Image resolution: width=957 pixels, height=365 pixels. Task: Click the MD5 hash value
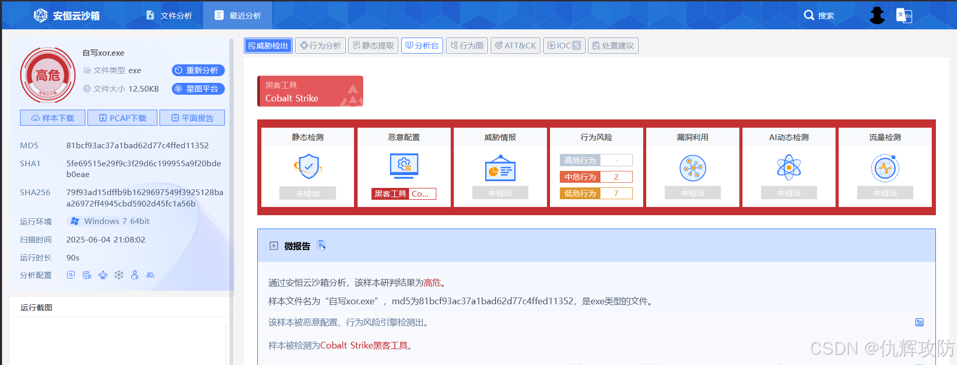click(x=137, y=145)
